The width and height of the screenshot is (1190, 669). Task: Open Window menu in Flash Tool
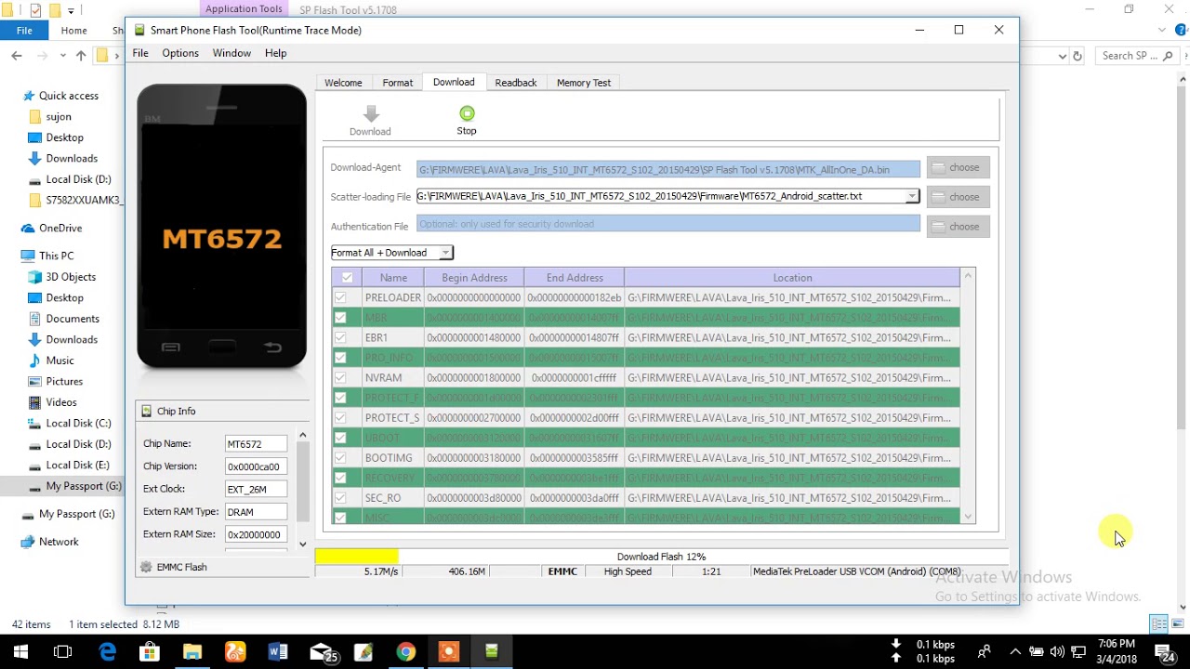(231, 53)
